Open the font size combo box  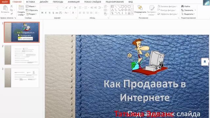pos(61,8)
